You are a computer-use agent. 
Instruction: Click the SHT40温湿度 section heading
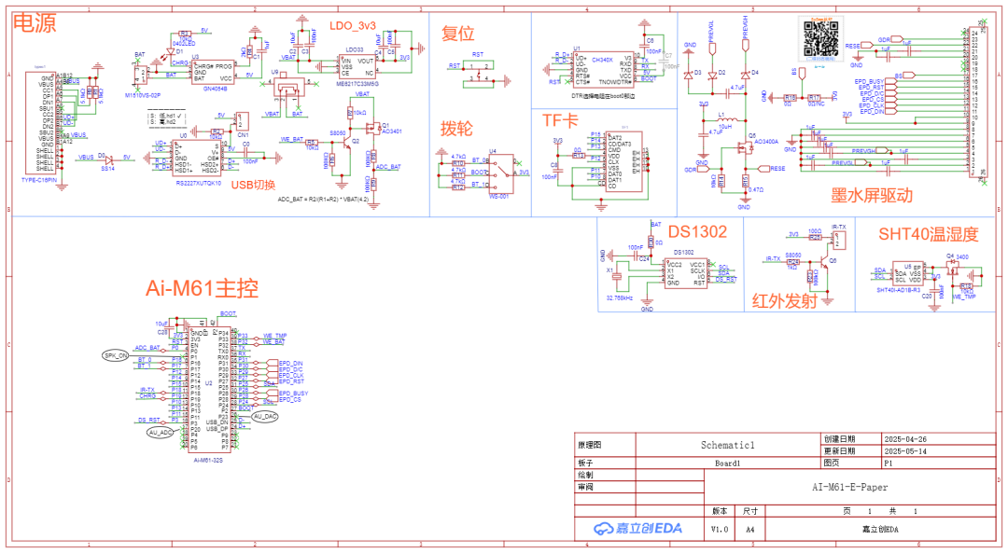pos(929,234)
